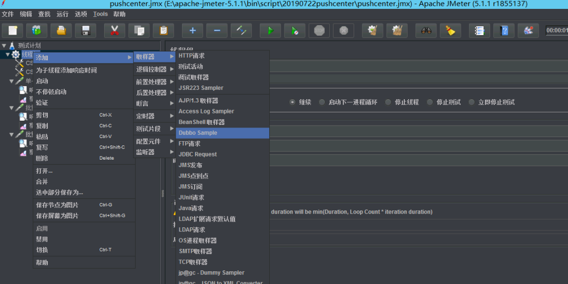Click 为子线程添加响应时间 context entry
The width and height of the screenshot is (568, 284).
click(84, 70)
